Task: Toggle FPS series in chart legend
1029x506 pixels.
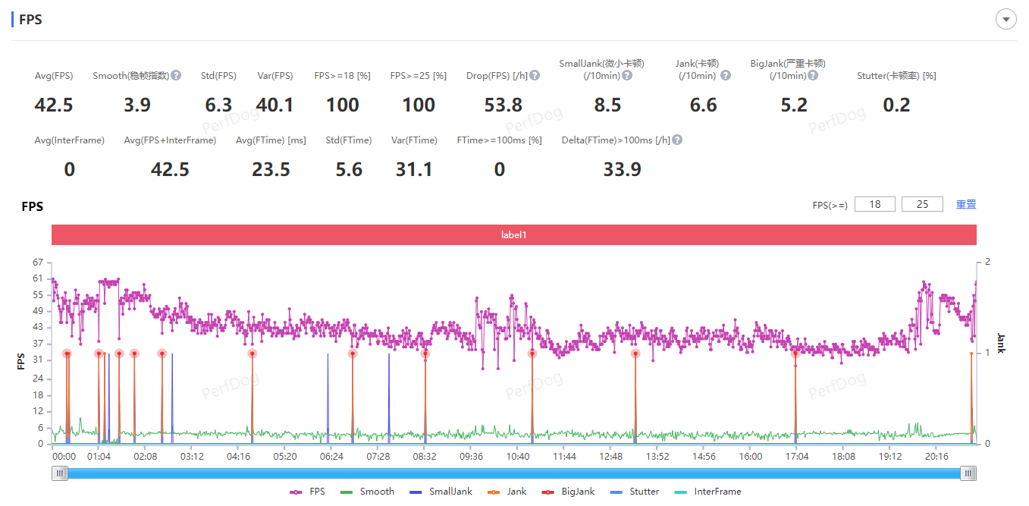Action: (308, 492)
